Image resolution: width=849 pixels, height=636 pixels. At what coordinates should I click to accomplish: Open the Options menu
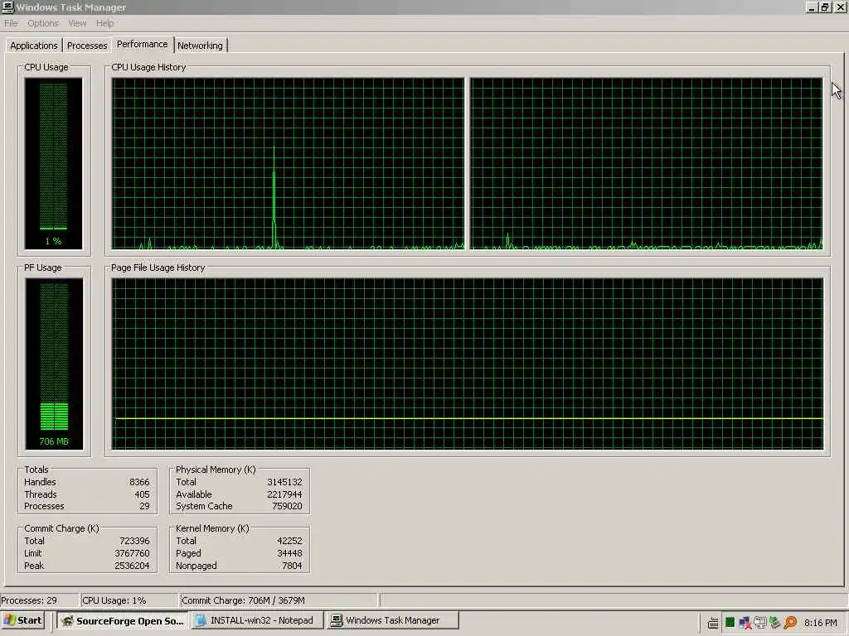click(x=43, y=23)
